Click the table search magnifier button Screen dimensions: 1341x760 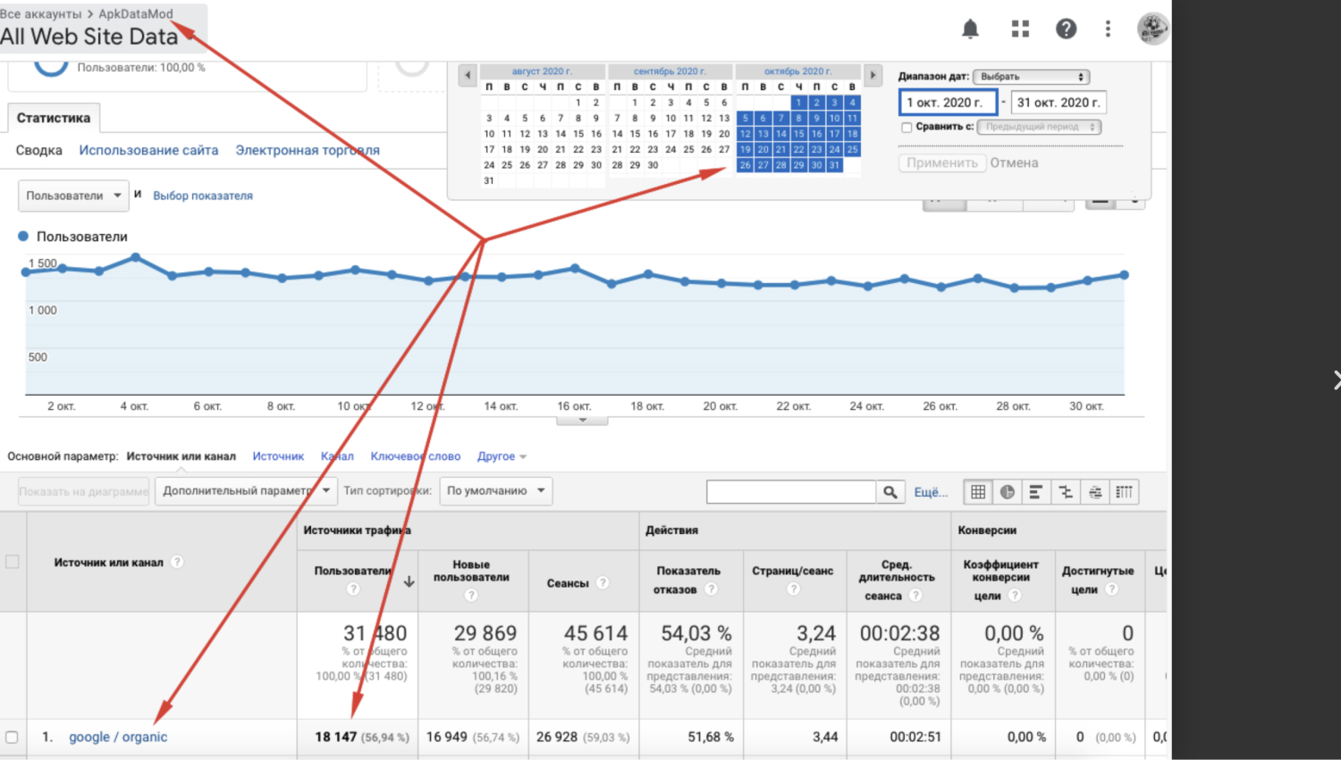[890, 492]
